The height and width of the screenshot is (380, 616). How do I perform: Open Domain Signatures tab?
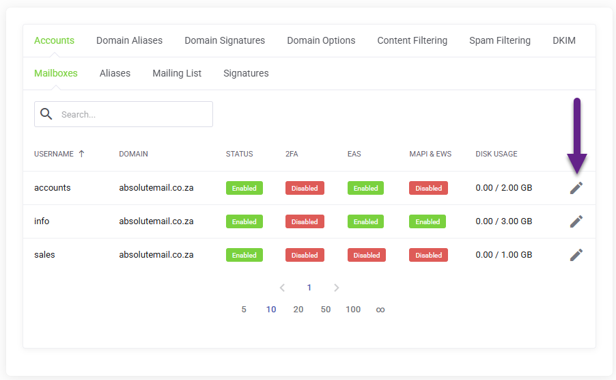pyautogui.click(x=225, y=40)
